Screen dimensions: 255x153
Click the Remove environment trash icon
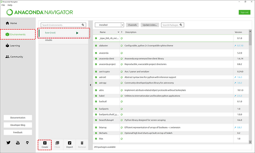[x=82, y=143]
